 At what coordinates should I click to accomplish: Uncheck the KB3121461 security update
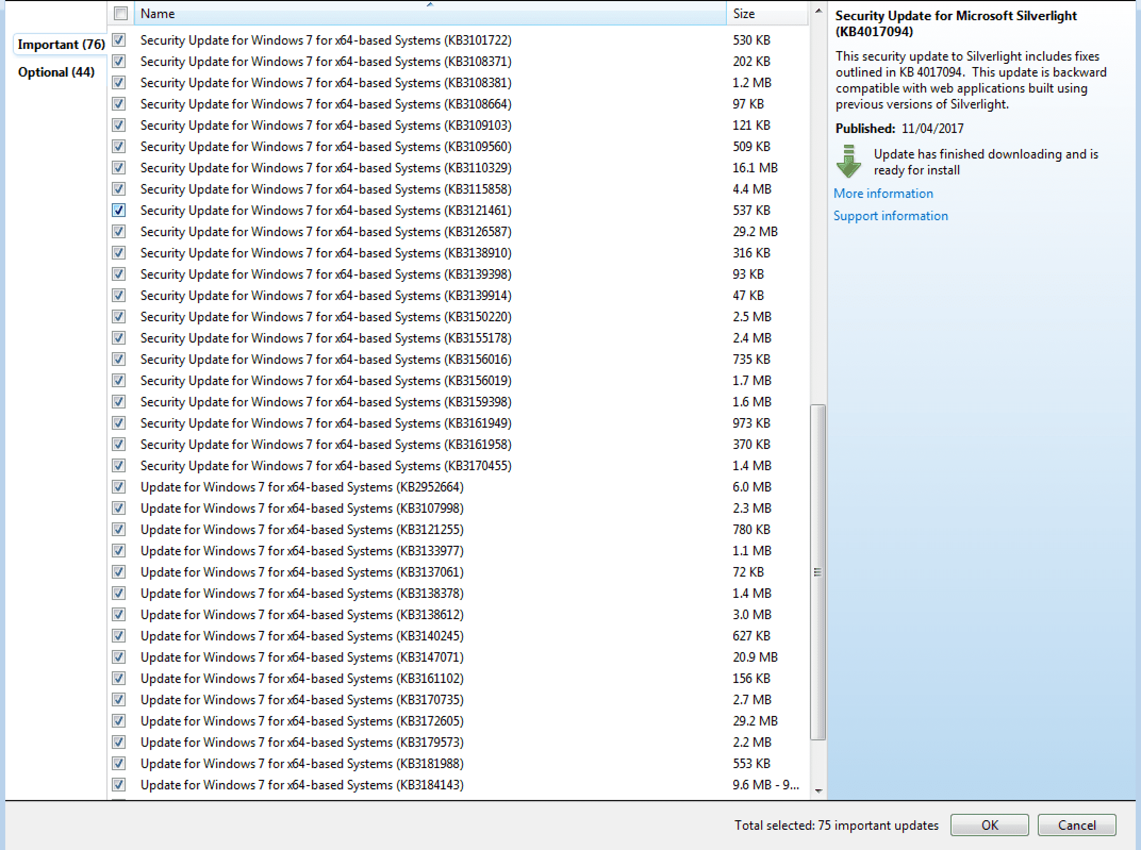point(119,210)
